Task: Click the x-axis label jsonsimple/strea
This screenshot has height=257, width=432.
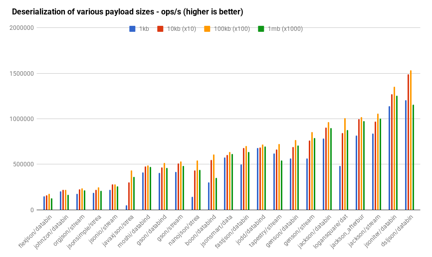Action: point(84,232)
